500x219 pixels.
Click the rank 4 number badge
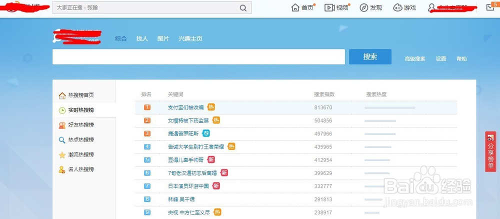(147, 146)
